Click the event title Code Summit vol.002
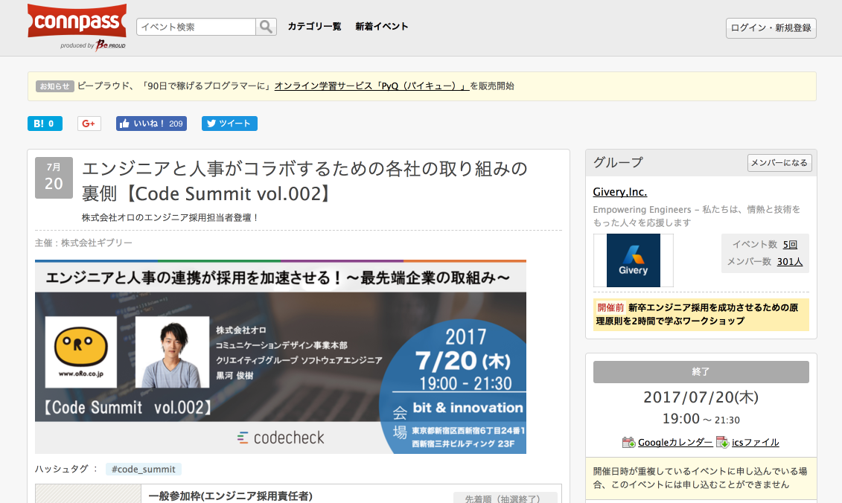This screenshot has width=842, height=503. click(304, 181)
